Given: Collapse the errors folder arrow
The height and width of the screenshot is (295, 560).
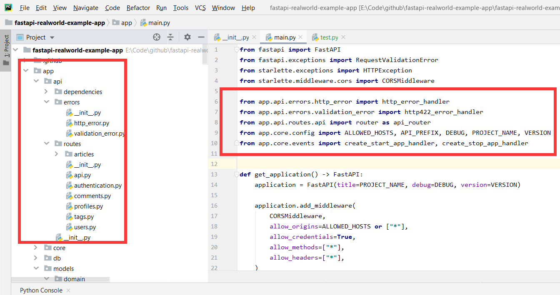Looking at the screenshot, I should (47, 102).
